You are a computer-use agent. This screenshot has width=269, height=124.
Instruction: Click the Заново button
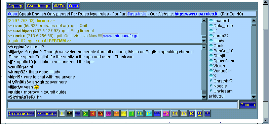coord(248,105)
